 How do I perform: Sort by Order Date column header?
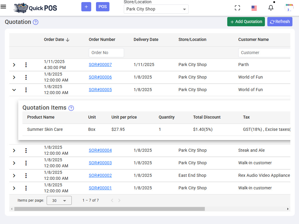(x=57, y=40)
